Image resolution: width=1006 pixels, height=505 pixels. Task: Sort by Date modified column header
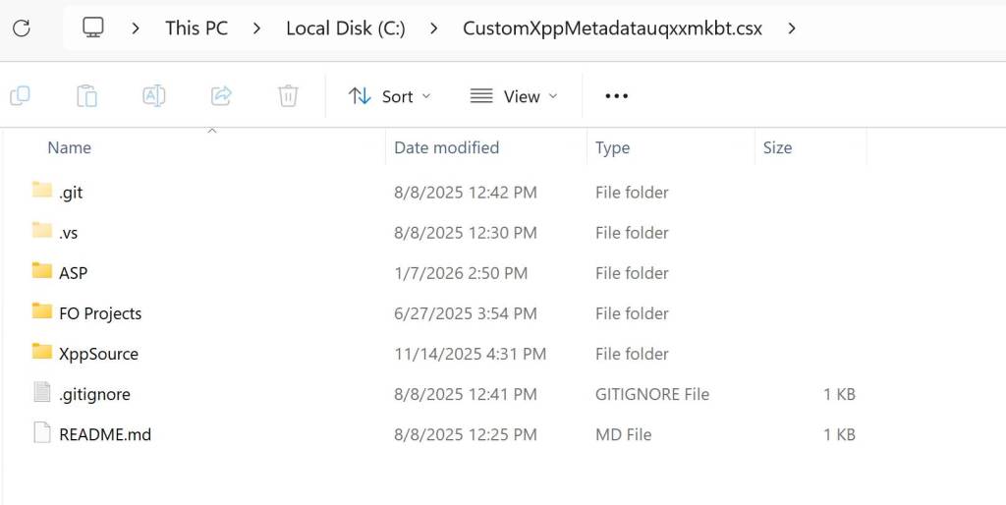[x=446, y=147]
